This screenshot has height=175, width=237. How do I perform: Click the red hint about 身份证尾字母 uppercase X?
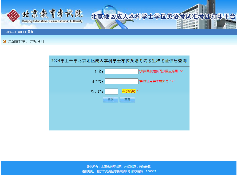click(x=157, y=81)
